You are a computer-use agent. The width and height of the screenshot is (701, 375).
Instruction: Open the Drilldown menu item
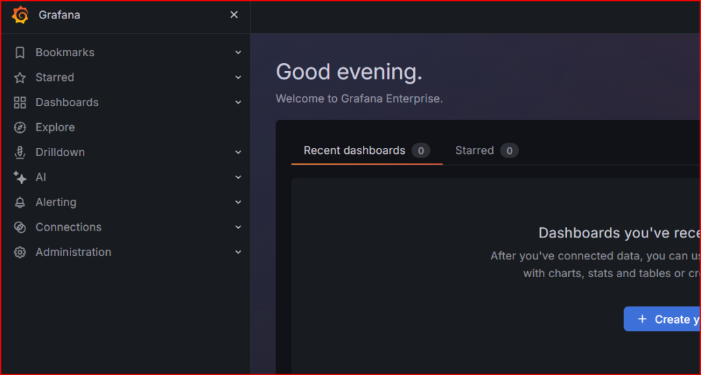[x=60, y=153]
